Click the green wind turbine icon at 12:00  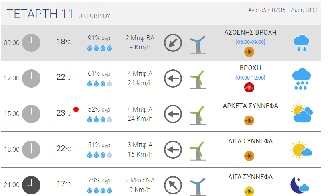click(x=196, y=79)
